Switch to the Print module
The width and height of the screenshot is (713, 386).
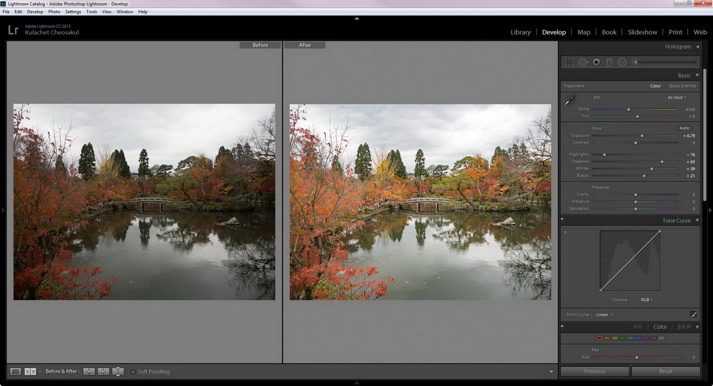pos(675,32)
